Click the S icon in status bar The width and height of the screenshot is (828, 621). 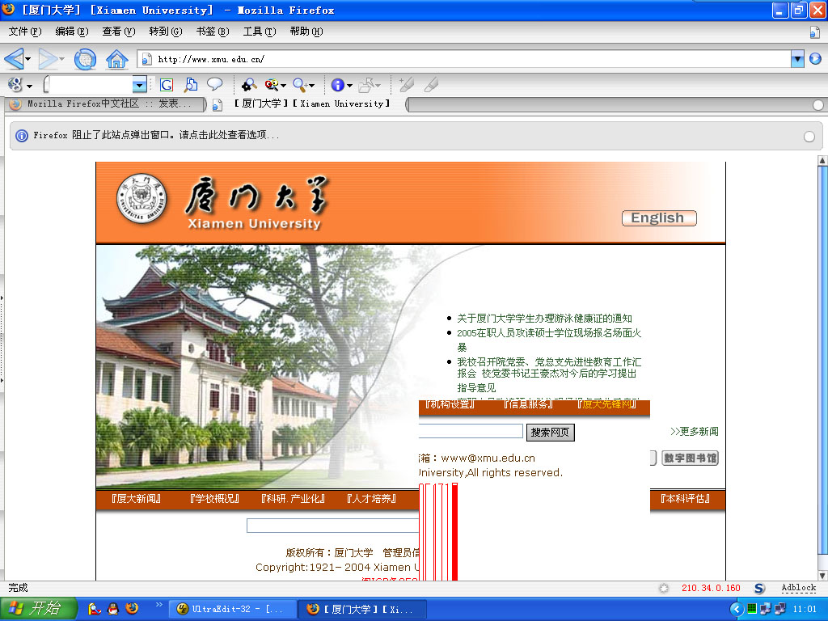click(759, 589)
